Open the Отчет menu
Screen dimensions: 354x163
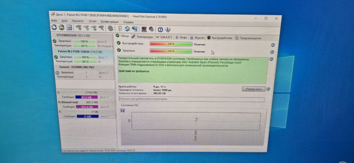tap(92, 21)
